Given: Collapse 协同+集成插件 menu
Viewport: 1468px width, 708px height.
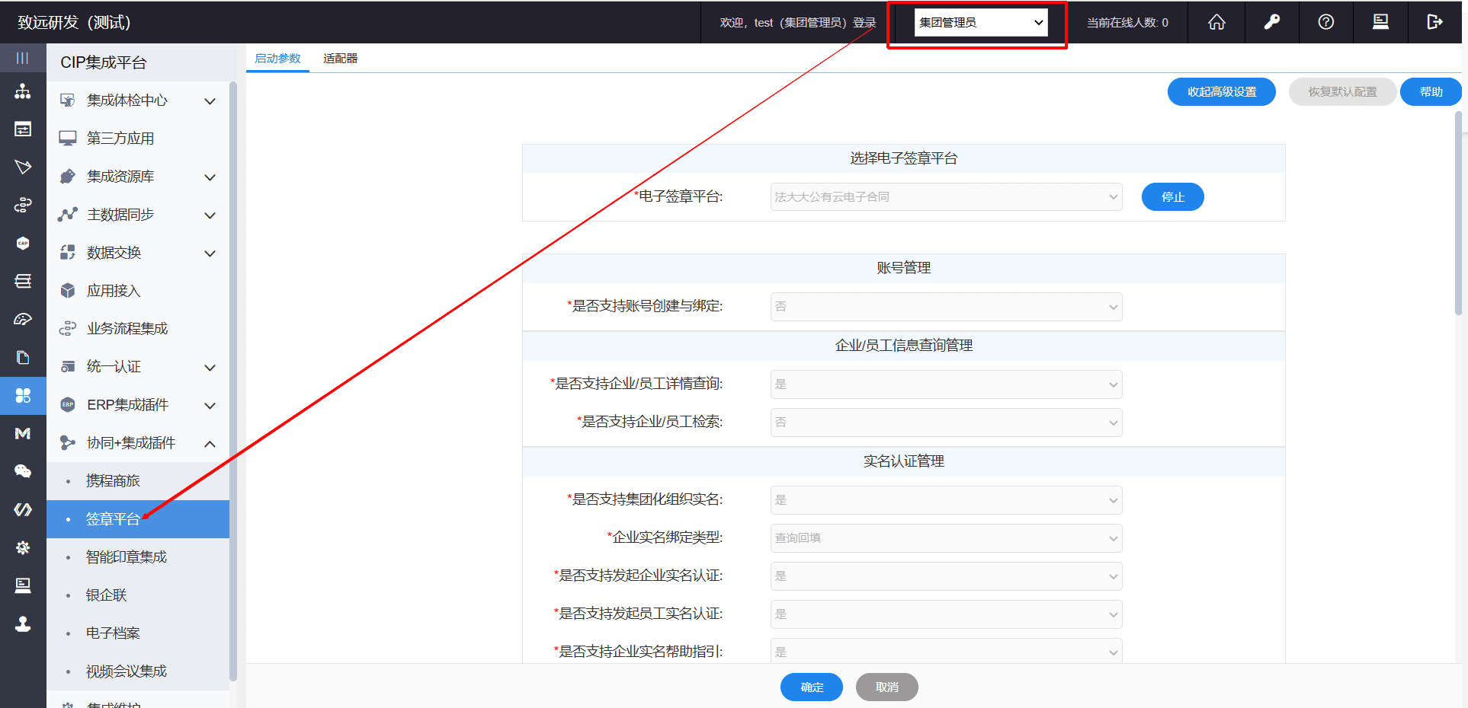Looking at the screenshot, I should pos(138,443).
